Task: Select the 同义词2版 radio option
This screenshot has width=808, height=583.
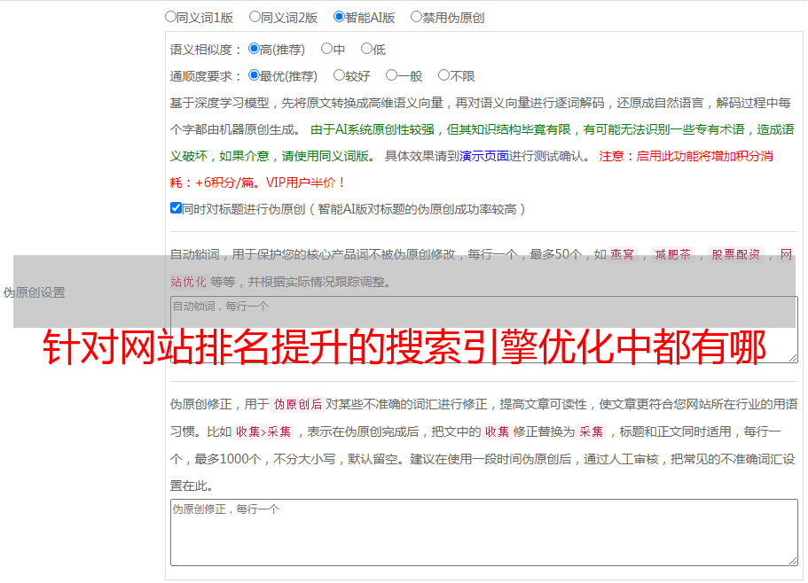Action: (255, 17)
